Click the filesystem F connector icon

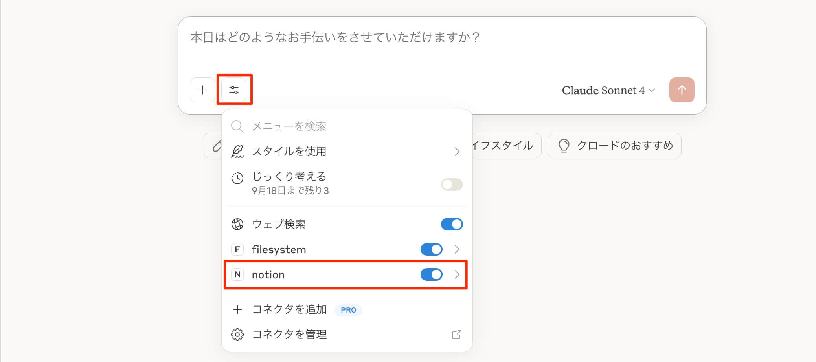click(x=237, y=249)
